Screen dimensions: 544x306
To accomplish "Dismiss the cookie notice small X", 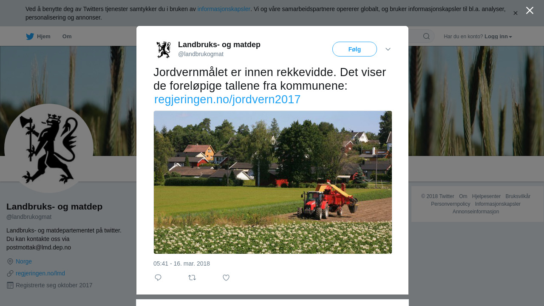I will [x=516, y=13].
